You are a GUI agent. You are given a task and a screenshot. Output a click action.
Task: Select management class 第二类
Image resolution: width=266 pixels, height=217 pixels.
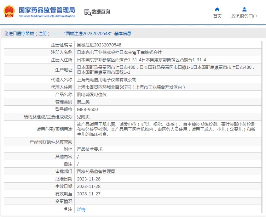point(83,102)
